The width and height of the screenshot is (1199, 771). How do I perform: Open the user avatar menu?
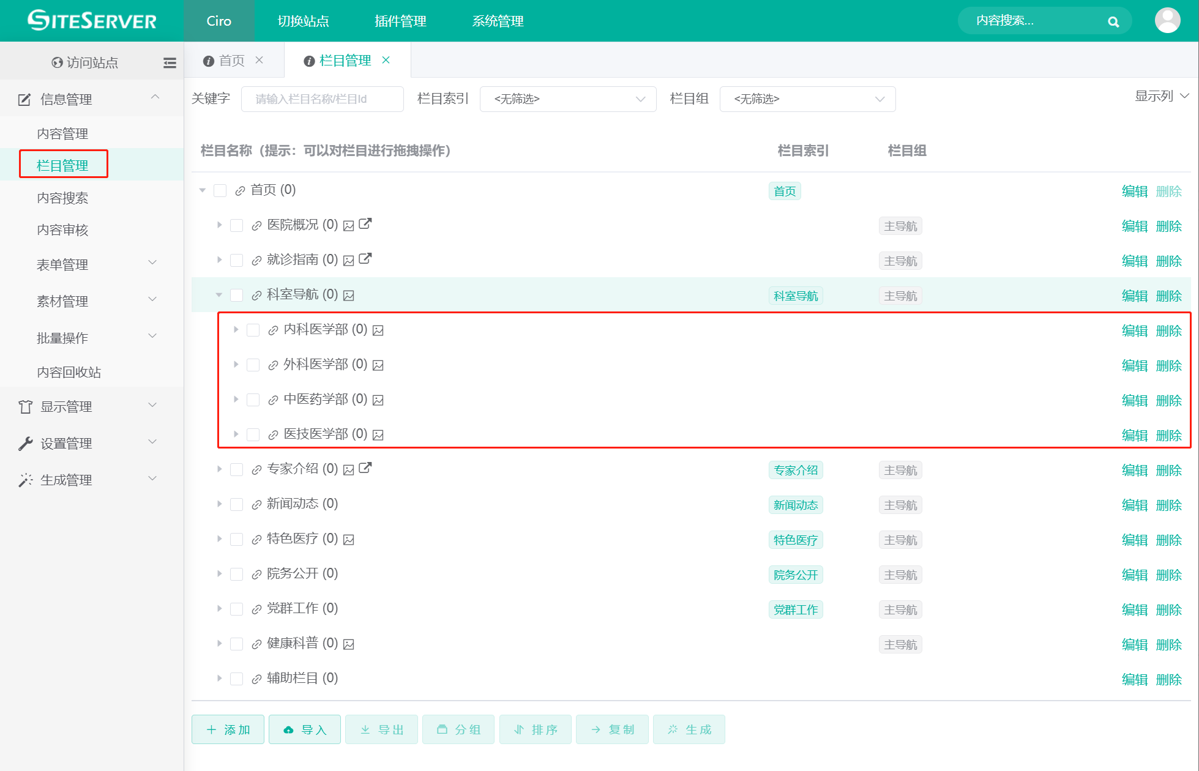[x=1167, y=21]
